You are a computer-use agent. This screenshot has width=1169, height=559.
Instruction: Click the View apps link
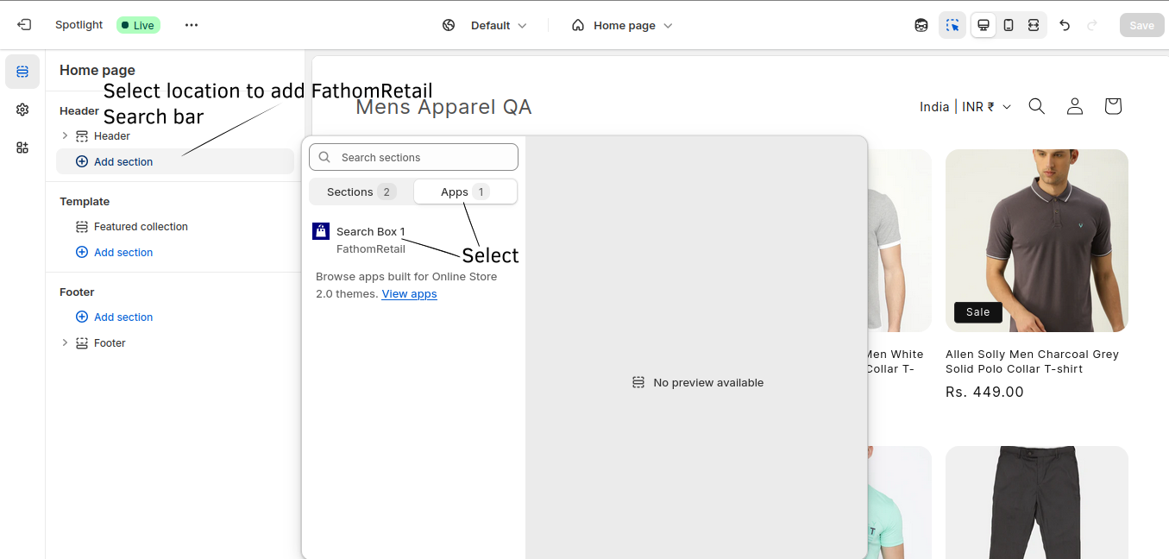point(409,293)
